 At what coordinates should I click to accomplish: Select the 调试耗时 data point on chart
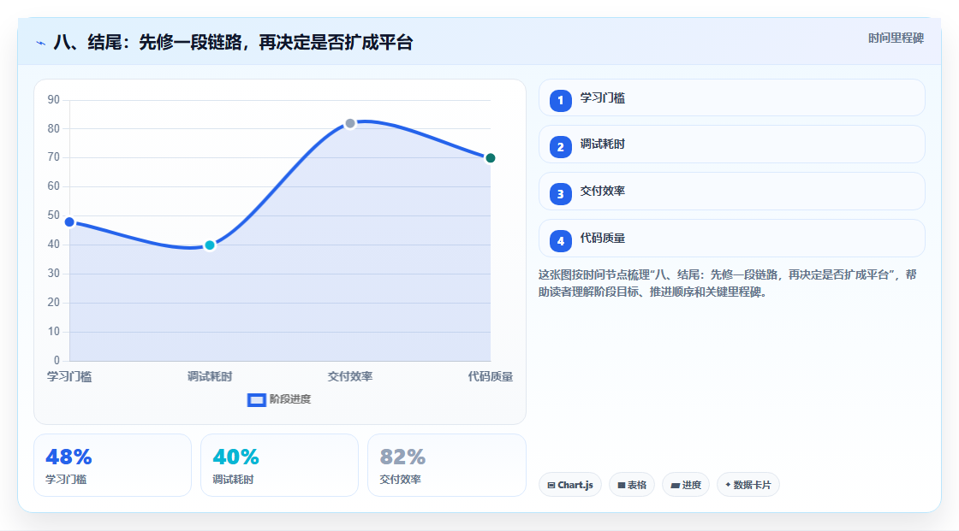210,245
